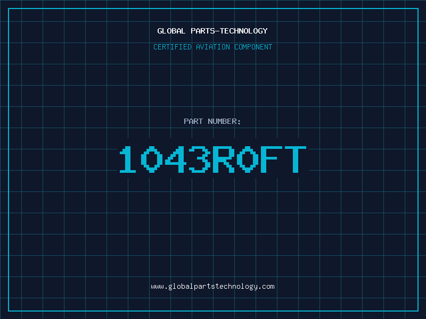This screenshot has width=426, height=319.
Task: Click the website link www.globalpartstechnology.com
Action: click(212, 287)
